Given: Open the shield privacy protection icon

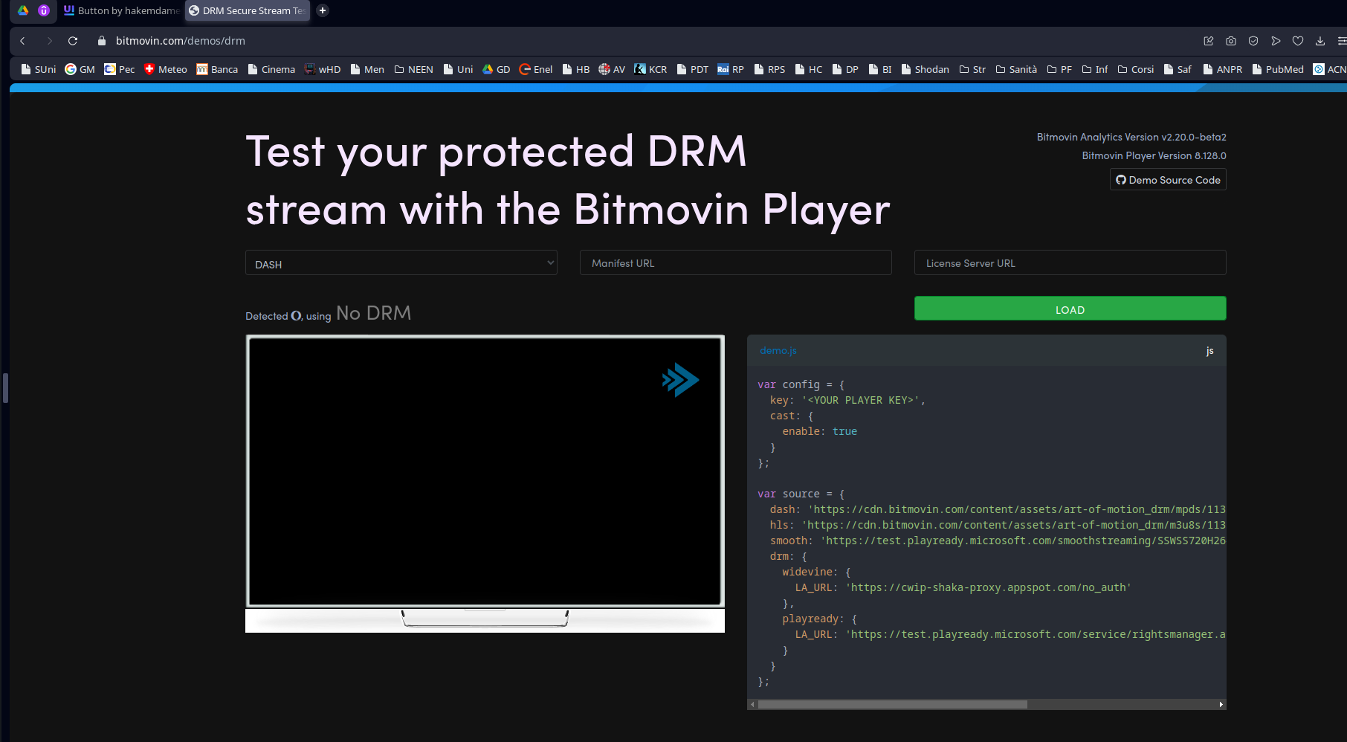Looking at the screenshot, I should click(x=1253, y=41).
